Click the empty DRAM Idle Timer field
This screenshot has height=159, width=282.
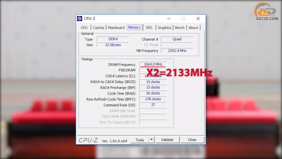pyautogui.click(x=153, y=110)
